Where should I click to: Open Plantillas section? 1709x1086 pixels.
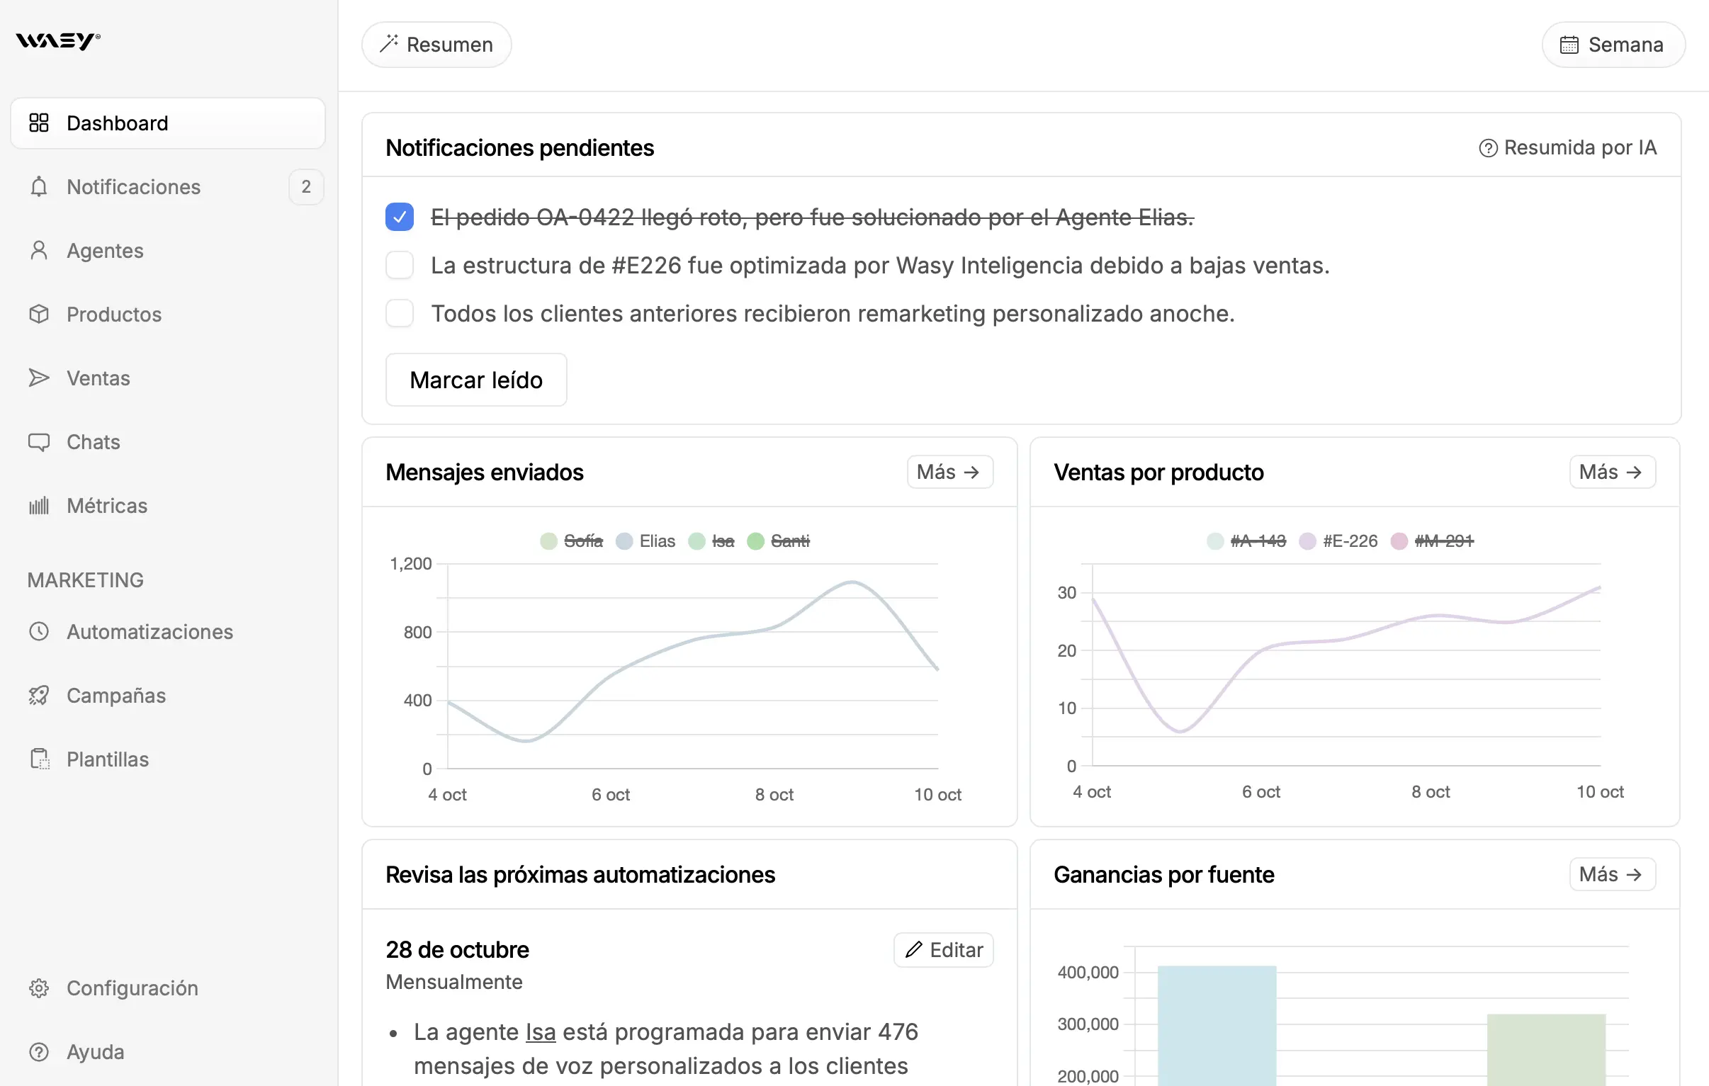pos(106,759)
